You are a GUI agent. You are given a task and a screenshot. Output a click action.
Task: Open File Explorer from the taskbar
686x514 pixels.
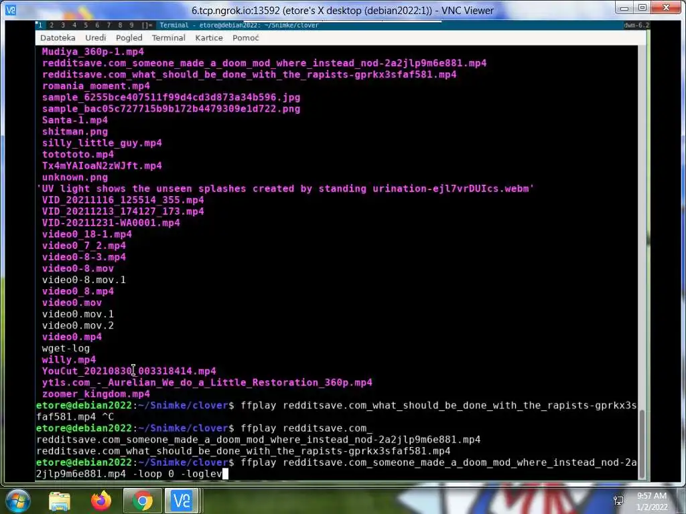point(60,501)
